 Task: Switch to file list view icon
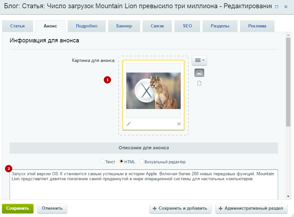click(199, 83)
